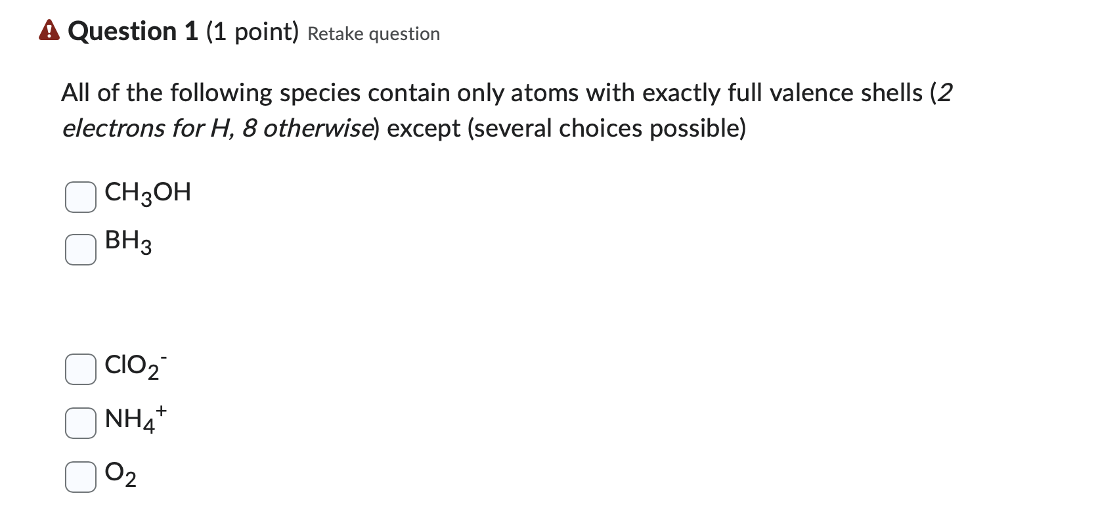
Task: Check the BH3 answer option
Action: [80, 248]
